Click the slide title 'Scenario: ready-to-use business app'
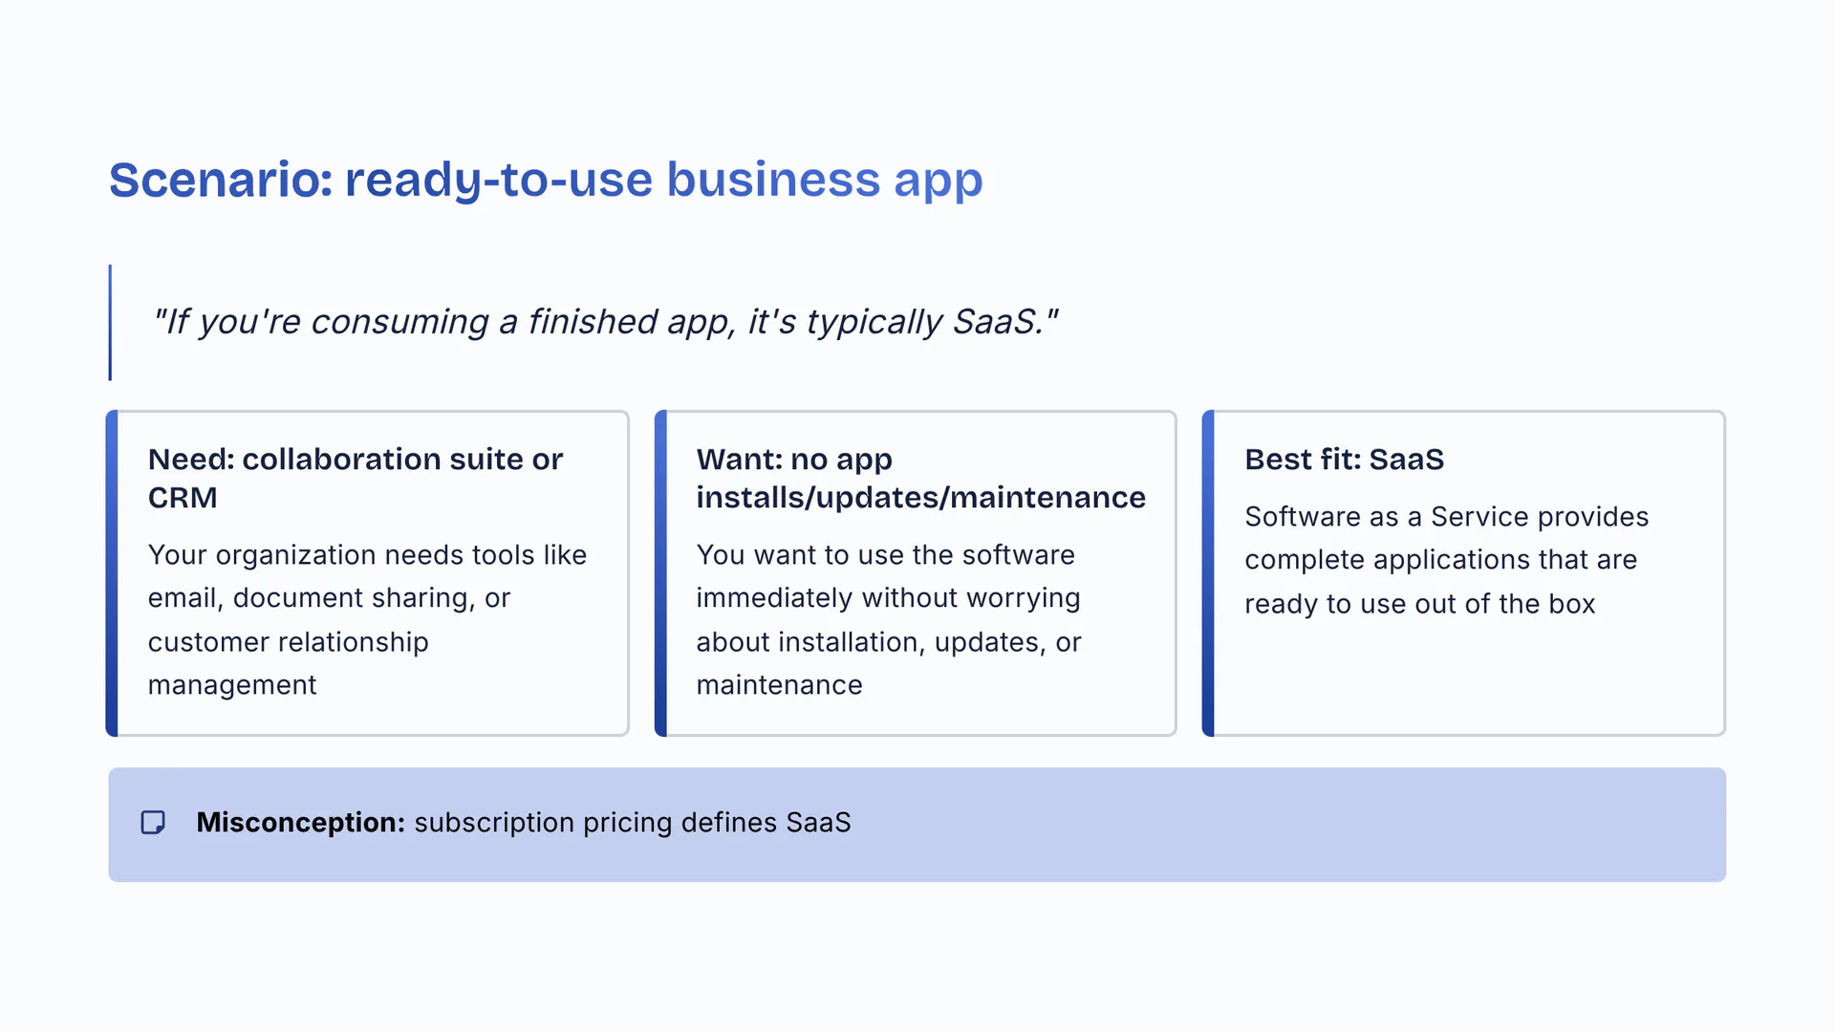Image resolution: width=1835 pixels, height=1032 pixels. tap(546, 180)
